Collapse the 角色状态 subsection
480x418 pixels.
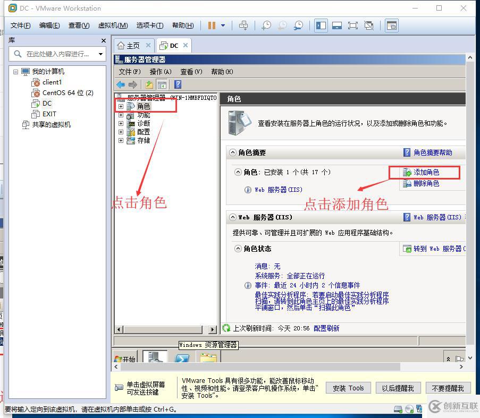238,249
